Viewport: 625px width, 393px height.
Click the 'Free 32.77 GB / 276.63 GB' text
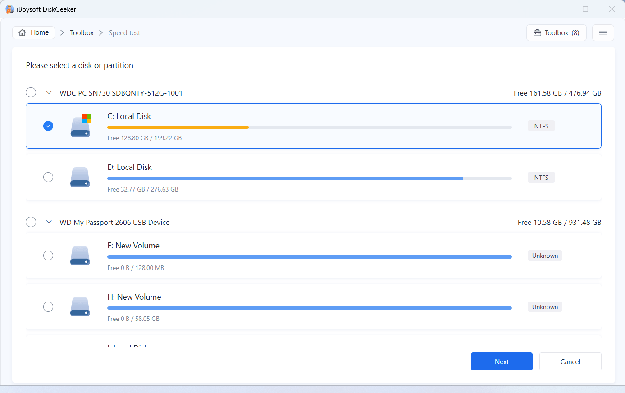click(143, 189)
